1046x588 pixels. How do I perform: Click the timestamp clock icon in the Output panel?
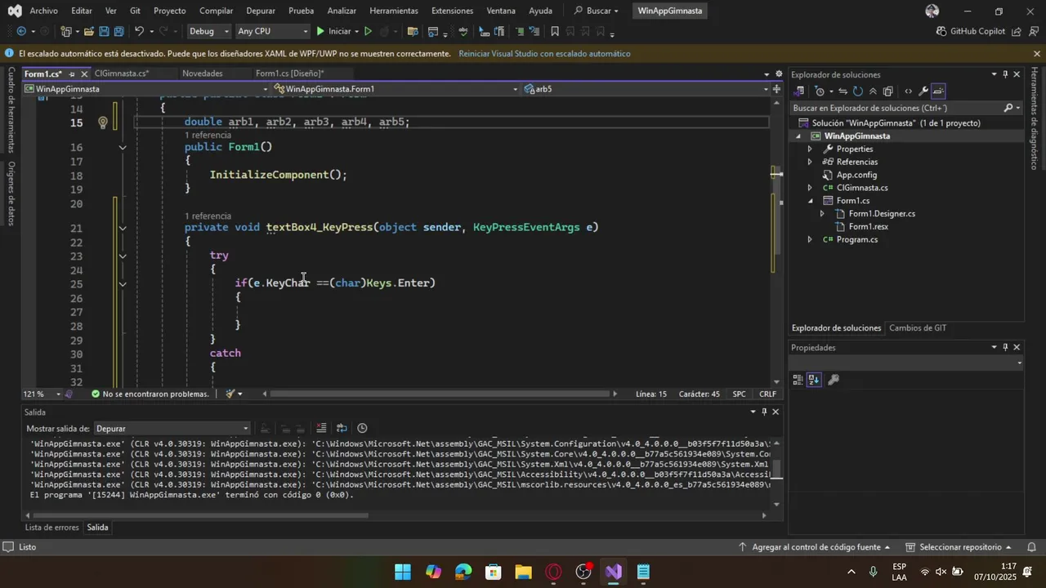click(362, 428)
